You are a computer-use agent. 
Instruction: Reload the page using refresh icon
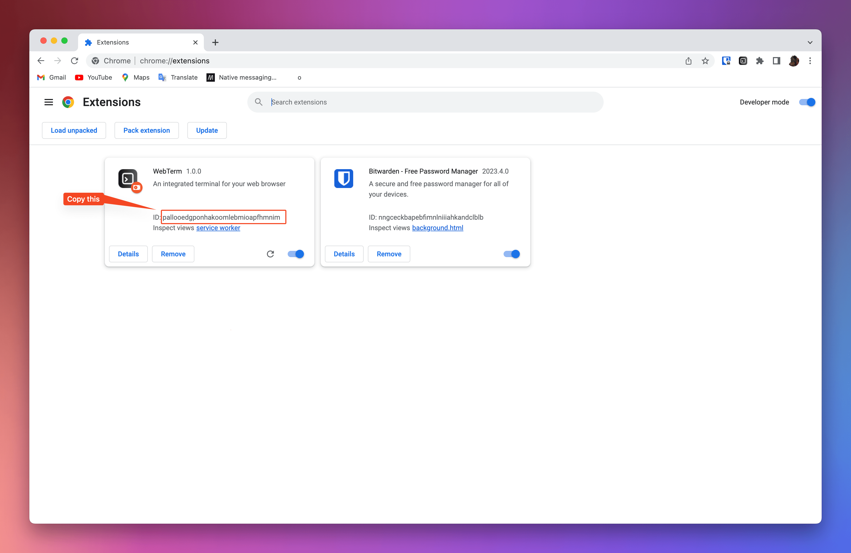(x=74, y=61)
